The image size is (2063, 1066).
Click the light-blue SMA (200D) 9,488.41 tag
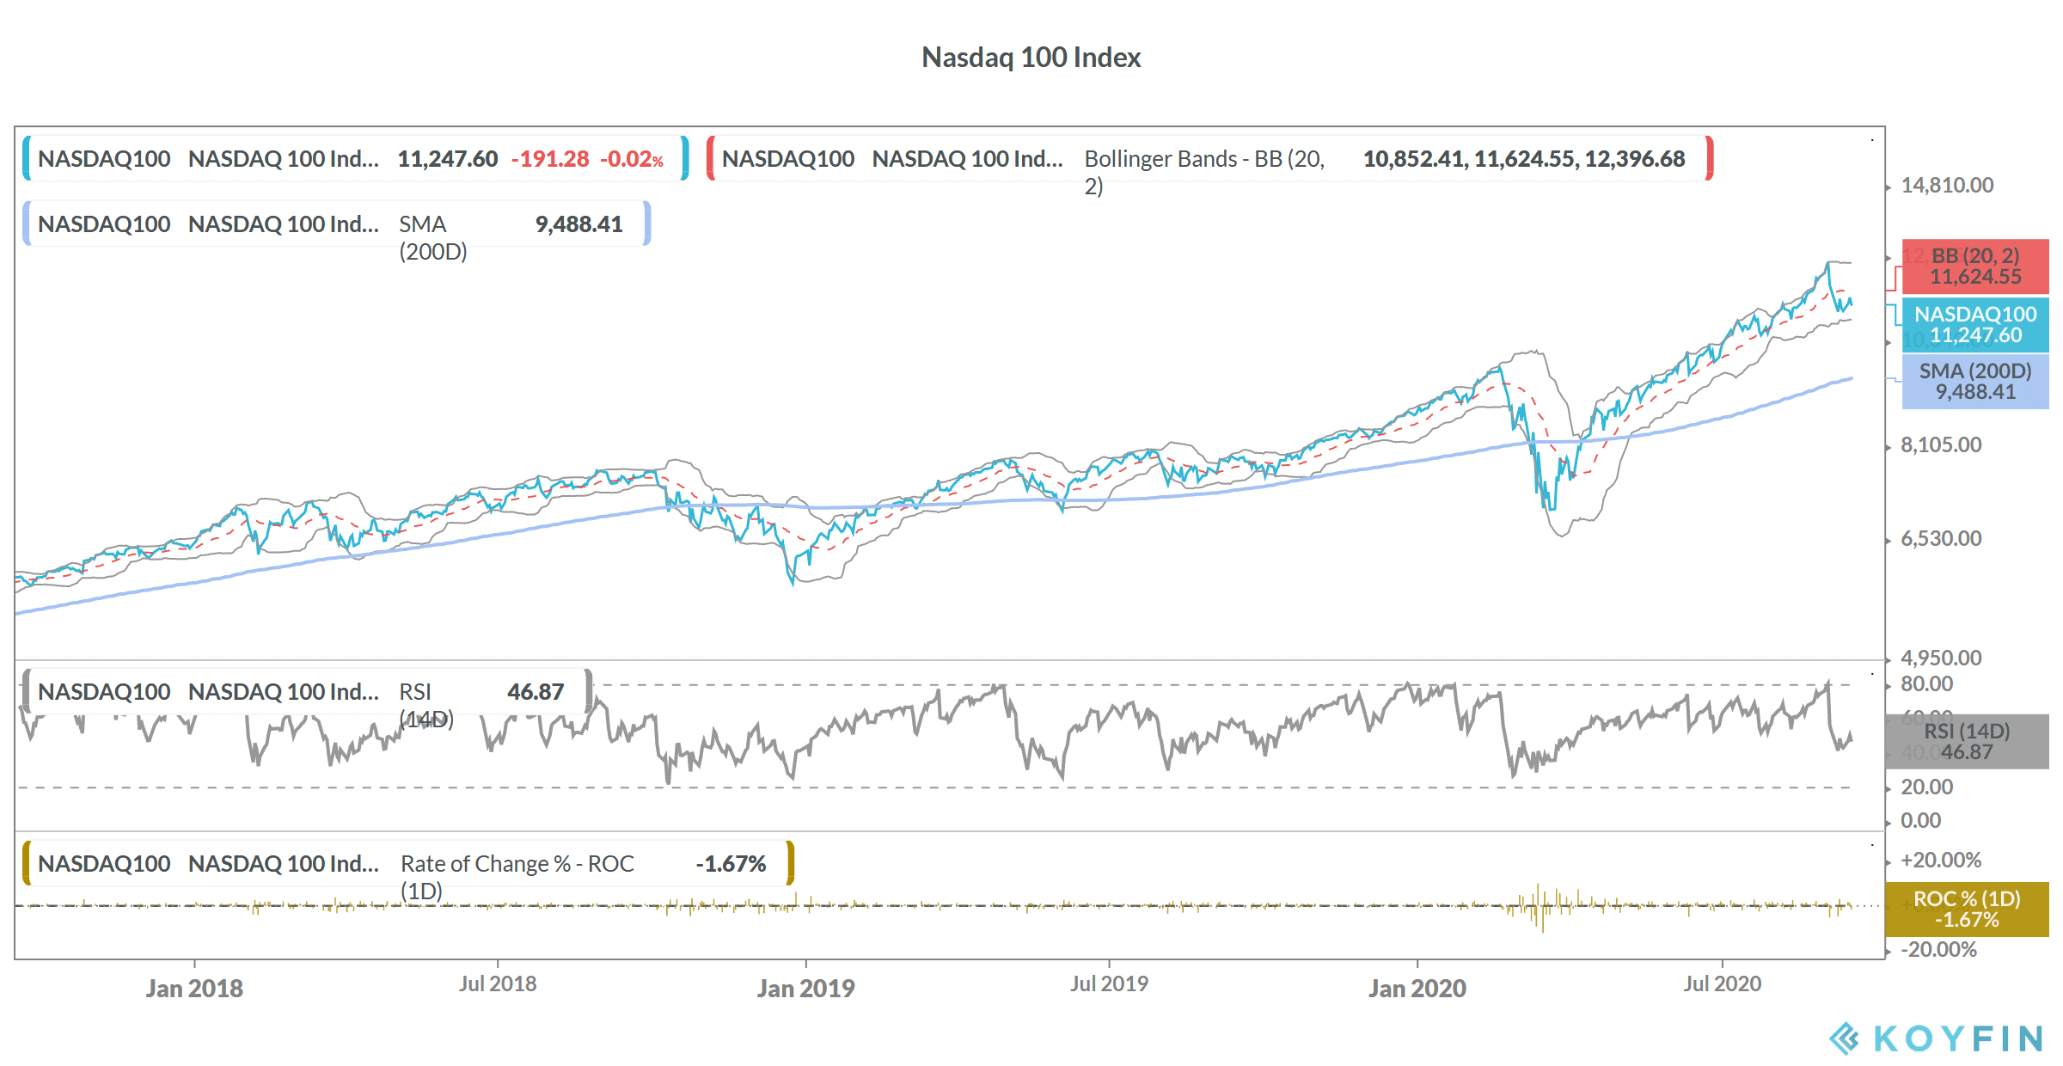click(x=1975, y=382)
